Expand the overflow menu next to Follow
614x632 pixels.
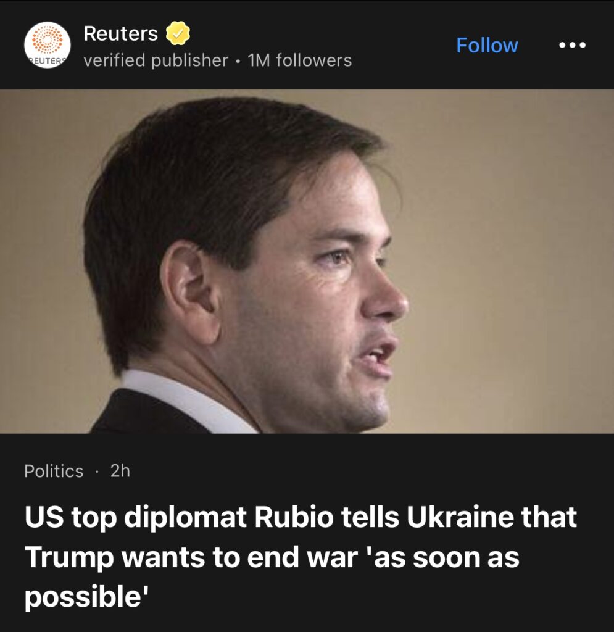pyautogui.click(x=573, y=44)
